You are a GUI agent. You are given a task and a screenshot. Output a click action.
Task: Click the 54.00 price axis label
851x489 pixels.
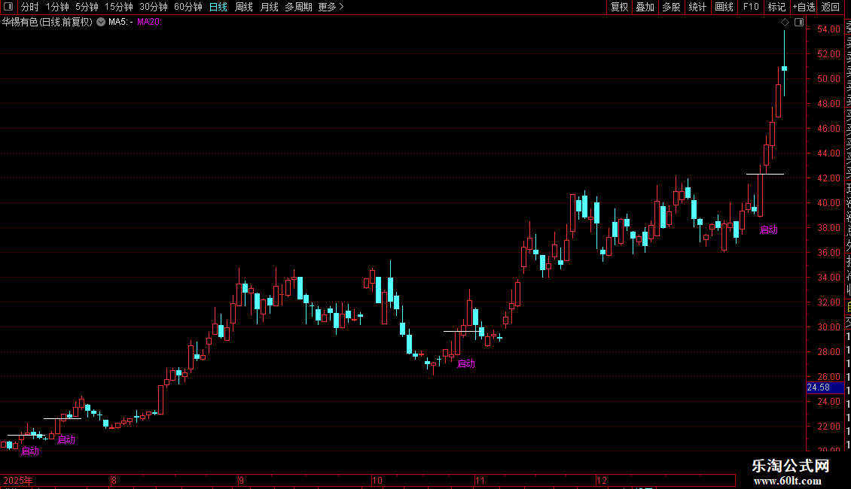(828, 29)
